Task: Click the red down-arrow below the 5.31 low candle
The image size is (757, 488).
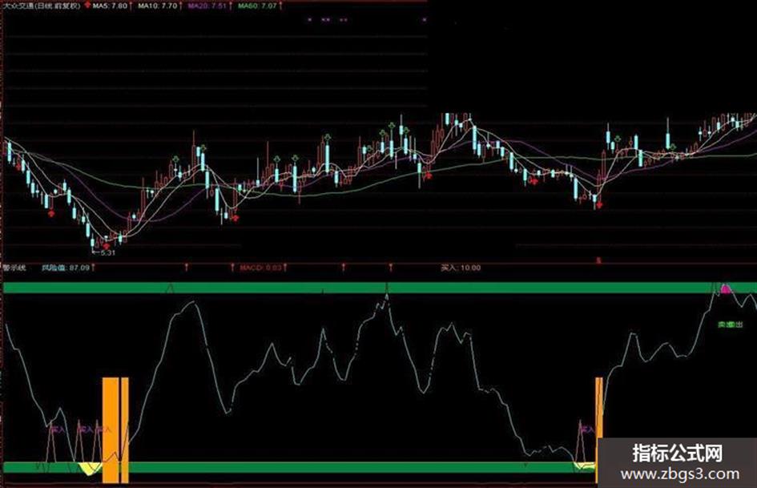Action: point(107,246)
